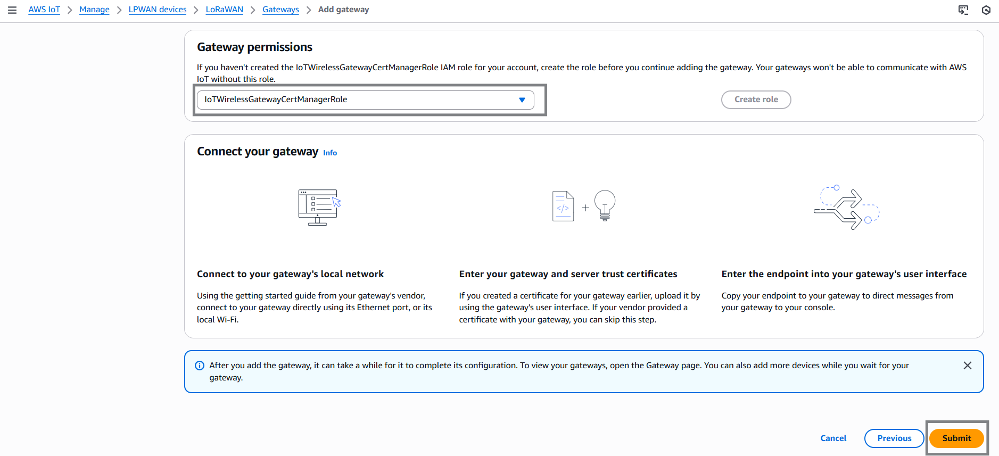Open the IoTWirelessGatewayCertManagerRole dropdown

click(366, 100)
